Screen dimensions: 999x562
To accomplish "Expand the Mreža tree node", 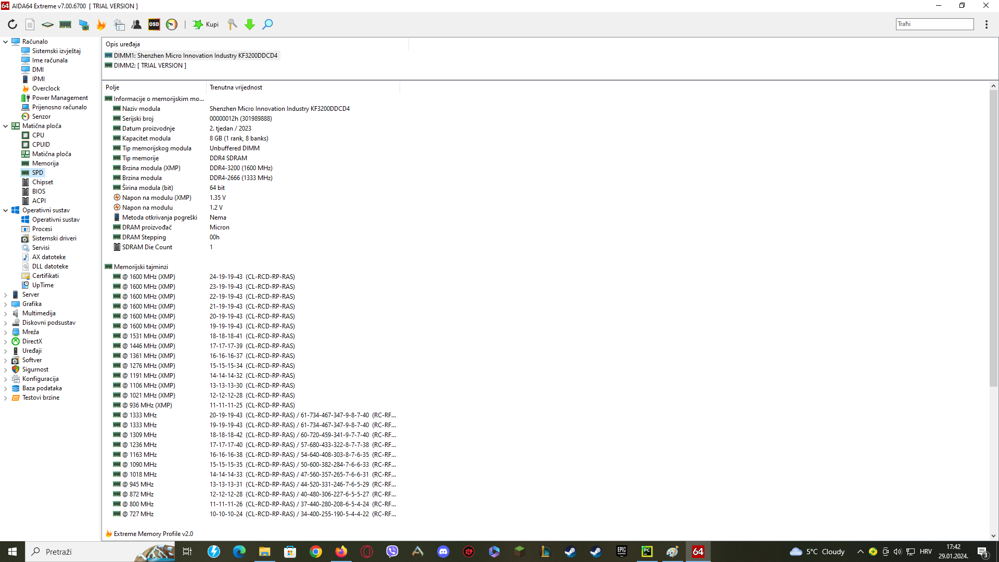I will click(x=6, y=332).
